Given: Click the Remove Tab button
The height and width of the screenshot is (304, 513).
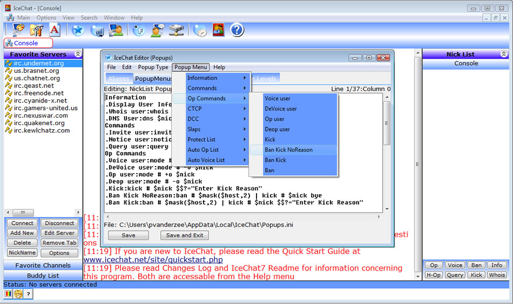Looking at the screenshot, I should point(59,243).
